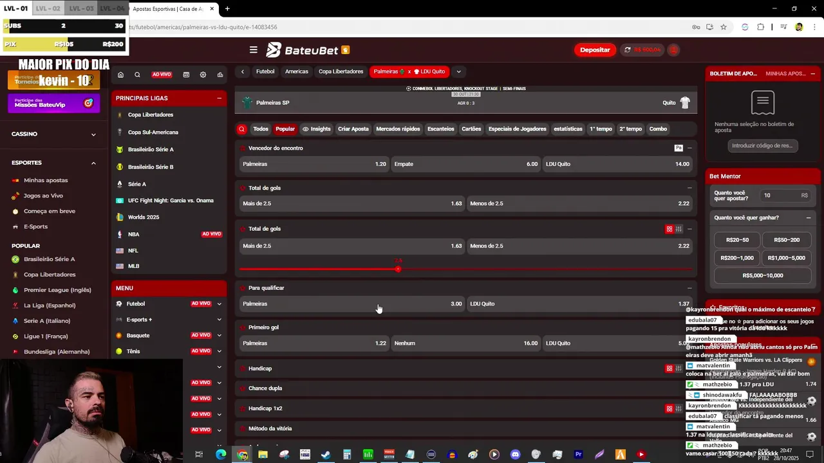Viewport: 824px width, 463px height.
Task: Open the user profile icon in header
Action: (x=673, y=50)
